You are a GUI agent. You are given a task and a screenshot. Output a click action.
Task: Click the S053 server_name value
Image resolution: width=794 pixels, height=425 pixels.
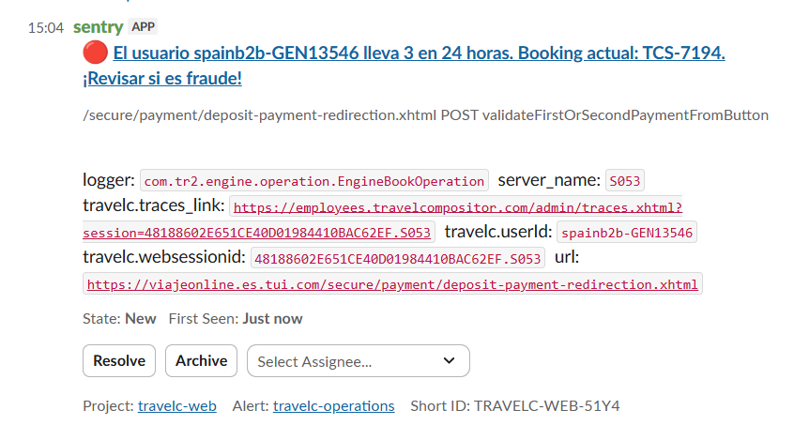tap(625, 181)
